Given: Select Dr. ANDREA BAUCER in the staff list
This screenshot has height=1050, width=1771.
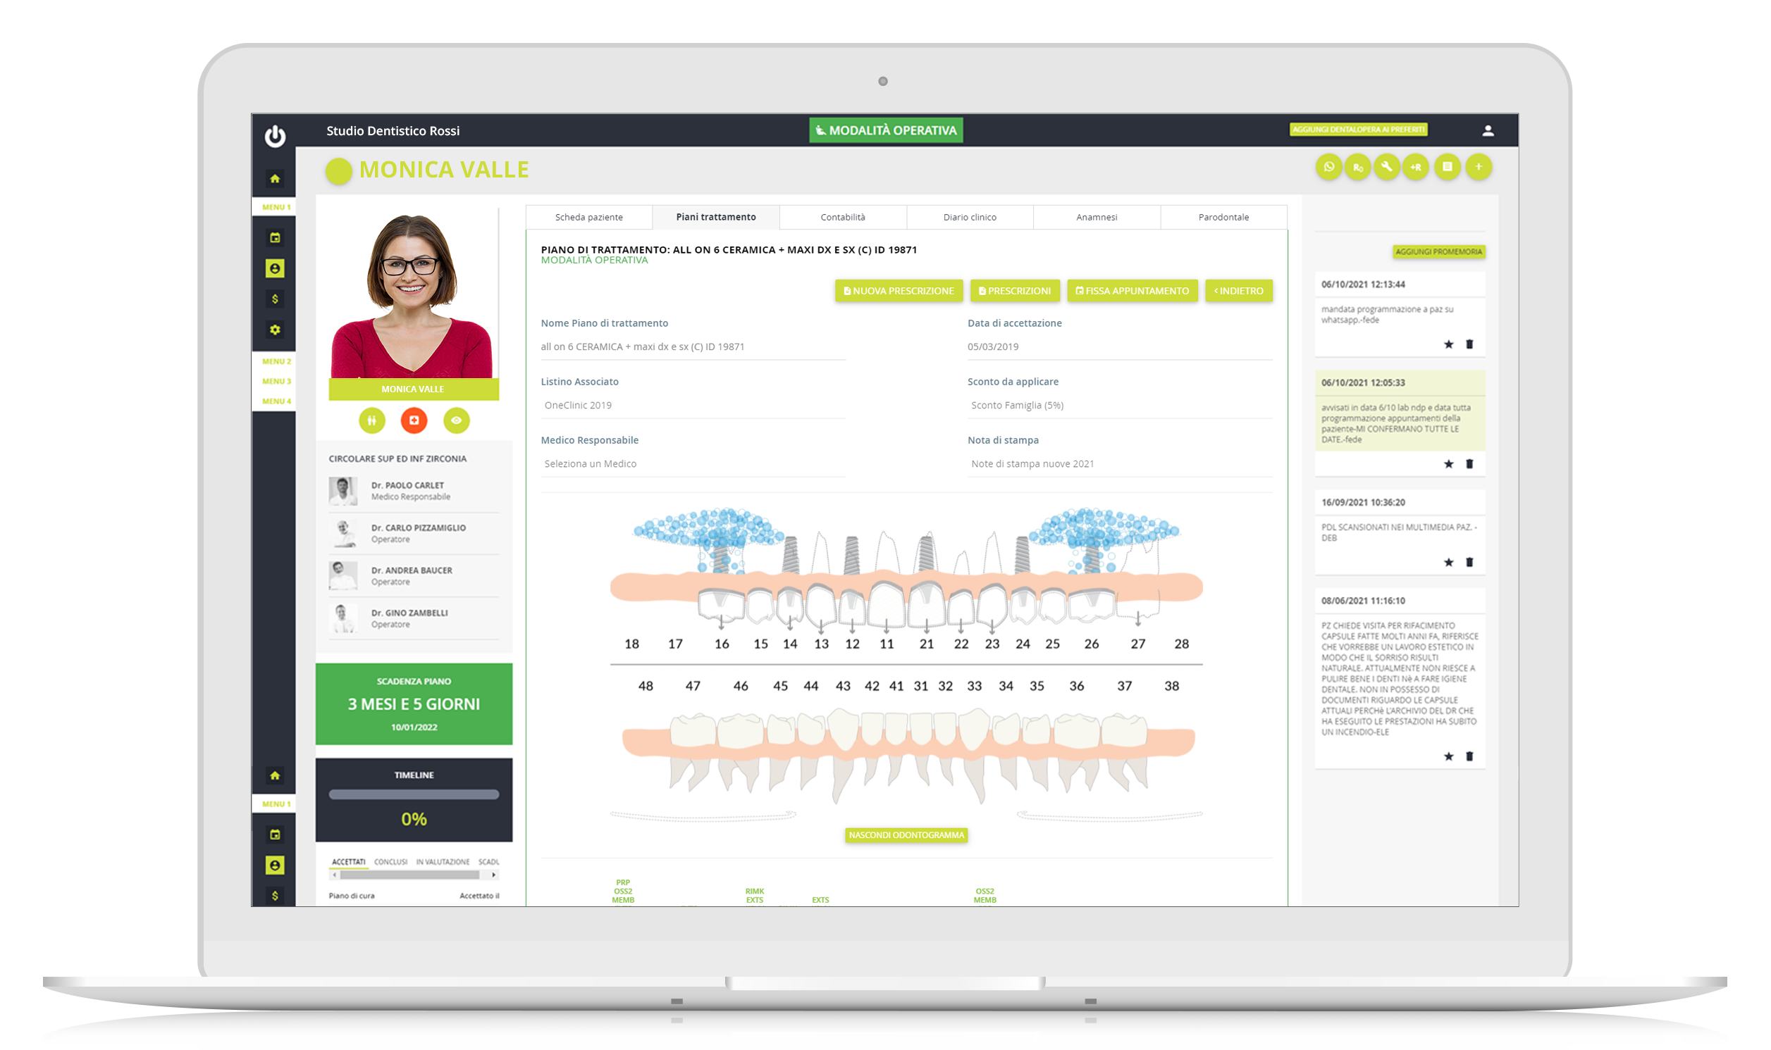Looking at the screenshot, I should (x=414, y=576).
